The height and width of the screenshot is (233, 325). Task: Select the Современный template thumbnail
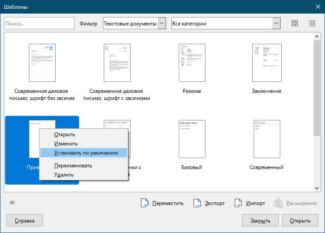click(267, 139)
